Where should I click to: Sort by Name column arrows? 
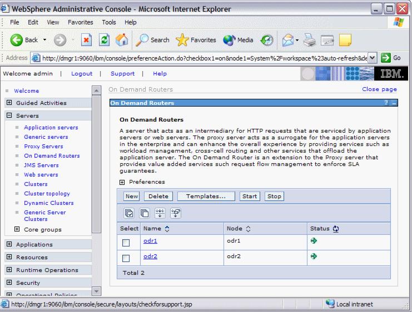coord(167,229)
